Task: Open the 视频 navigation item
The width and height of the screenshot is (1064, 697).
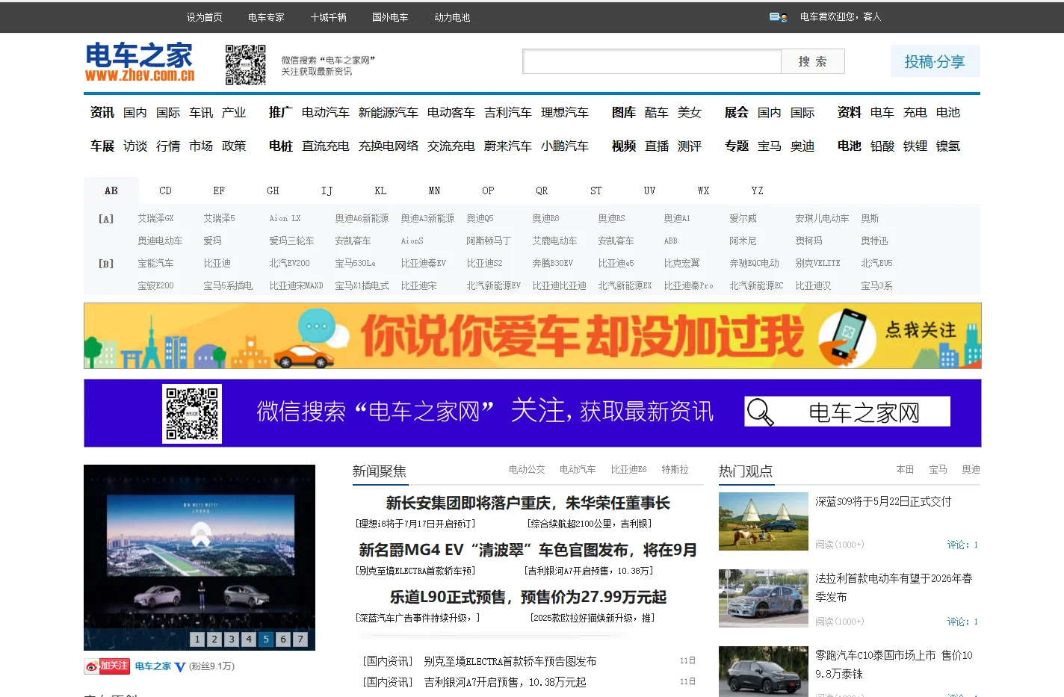Action: (x=623, y=146)
